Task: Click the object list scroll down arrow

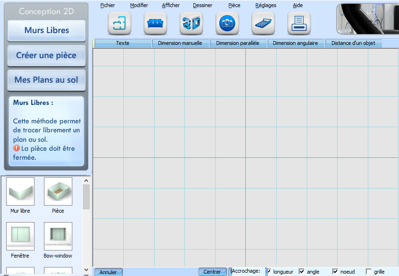Action: click(x=86, y=270)
